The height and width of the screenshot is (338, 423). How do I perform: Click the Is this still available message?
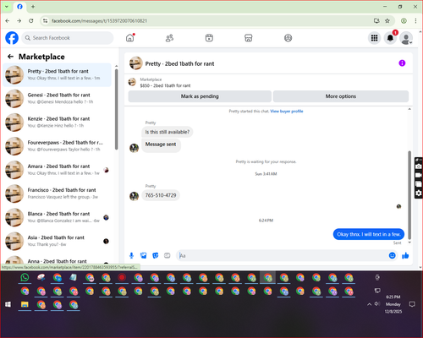pos(168,132)
